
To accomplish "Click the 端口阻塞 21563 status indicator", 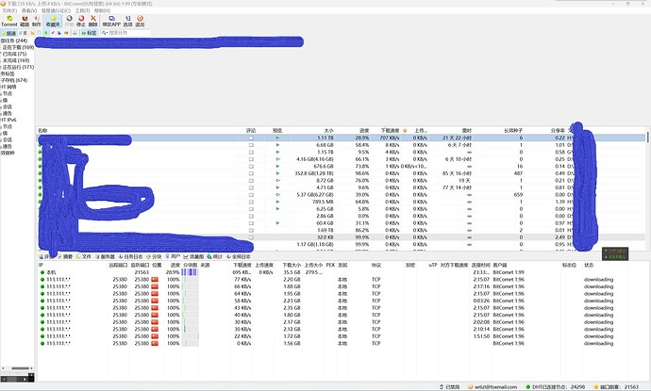I will click(616, 387).
